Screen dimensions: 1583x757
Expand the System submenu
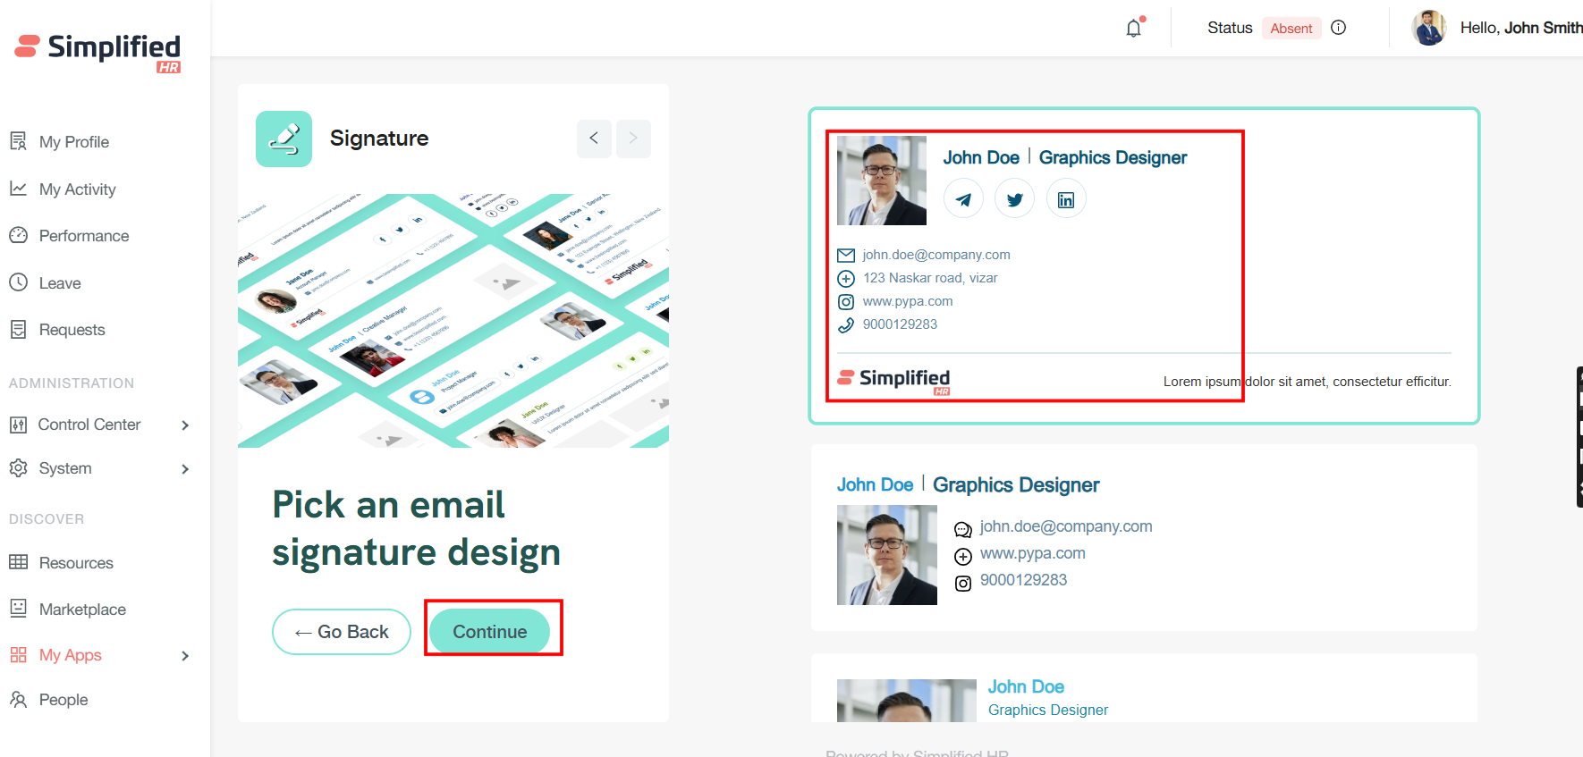click(185, 469)
